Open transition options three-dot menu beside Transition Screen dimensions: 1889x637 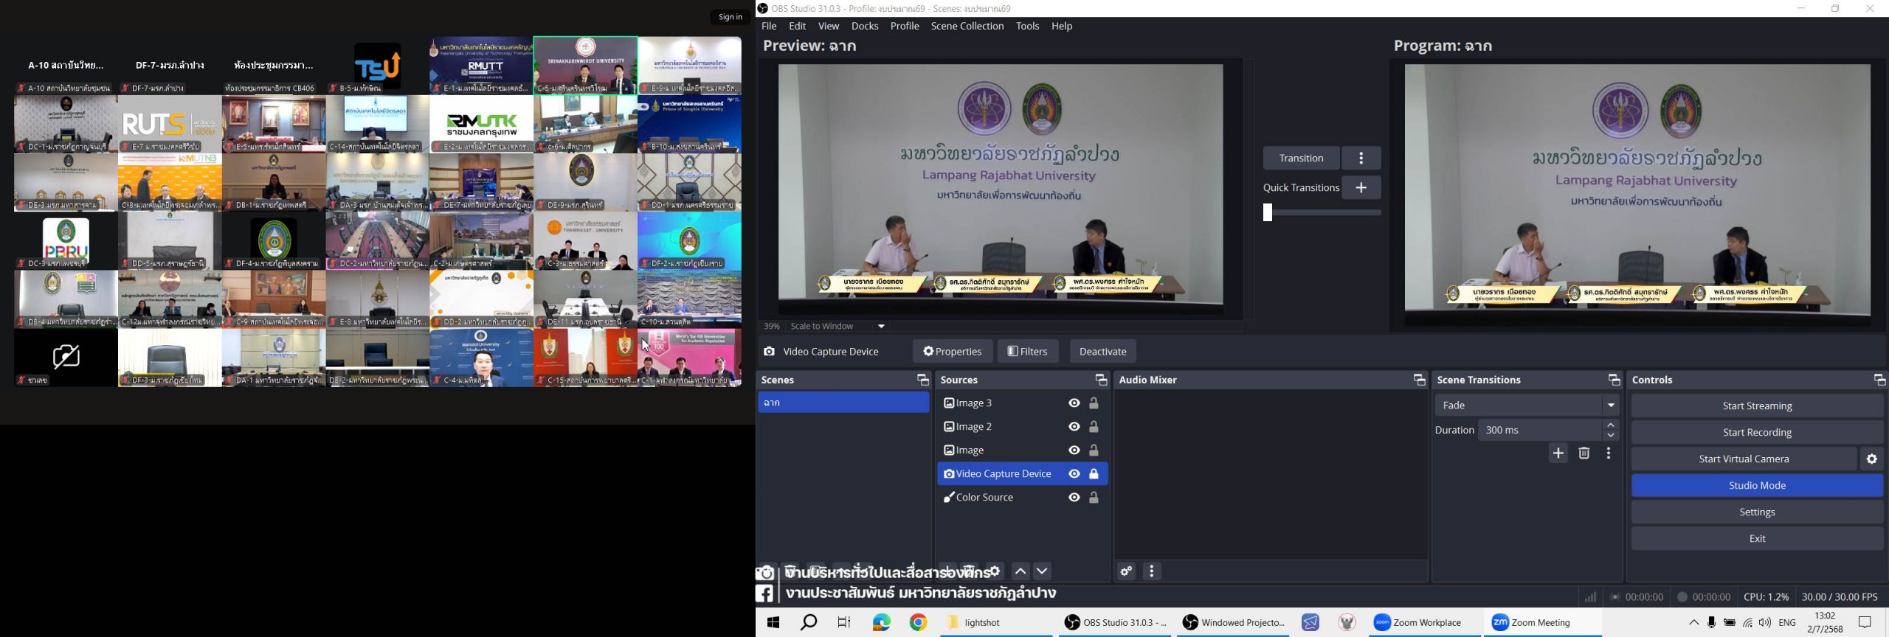(1361, 159)
